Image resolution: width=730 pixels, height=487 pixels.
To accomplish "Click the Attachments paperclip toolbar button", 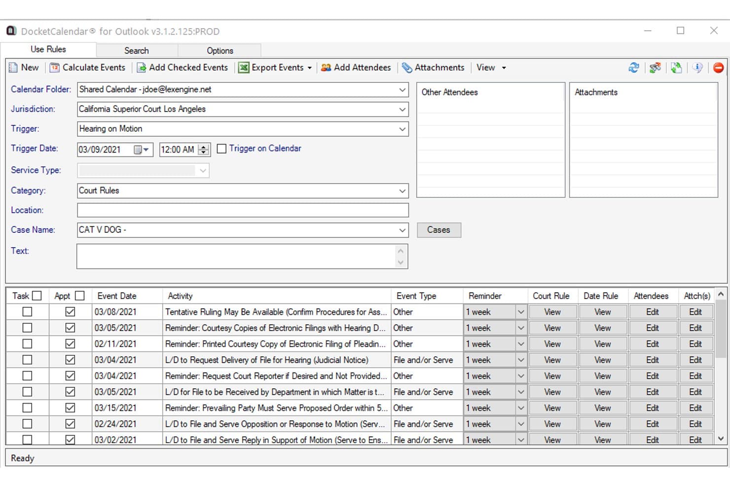I will point(433,68).
